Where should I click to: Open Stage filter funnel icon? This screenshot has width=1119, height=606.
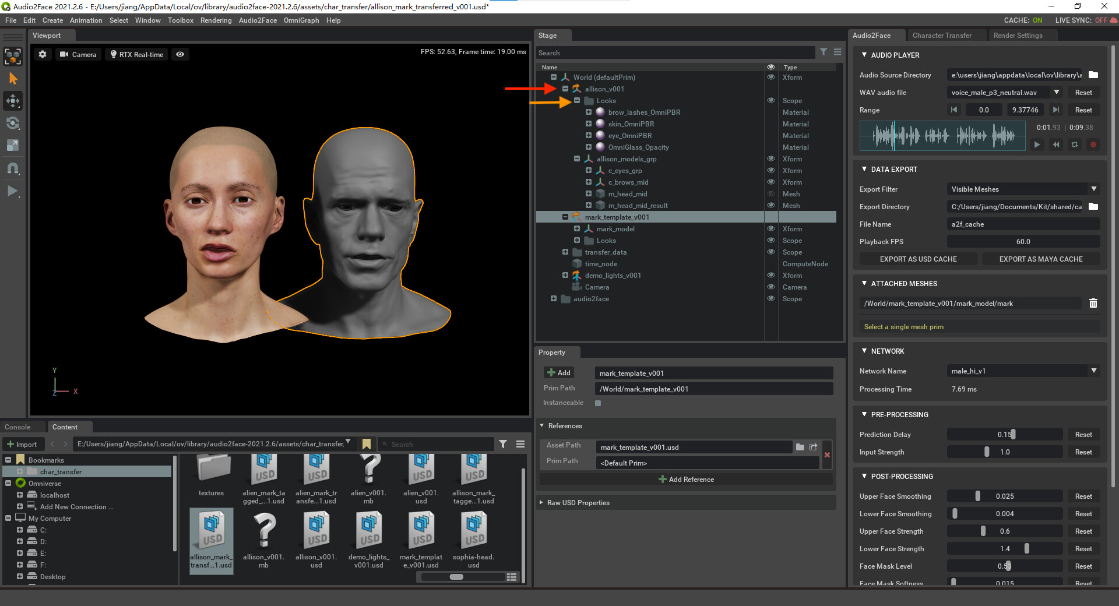823,52
